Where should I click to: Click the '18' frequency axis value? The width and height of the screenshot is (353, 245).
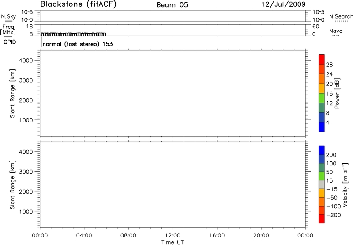tap(30, 27)
